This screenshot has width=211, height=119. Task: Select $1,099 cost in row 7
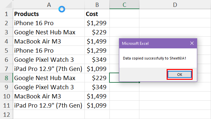click(x=97, y=69)
